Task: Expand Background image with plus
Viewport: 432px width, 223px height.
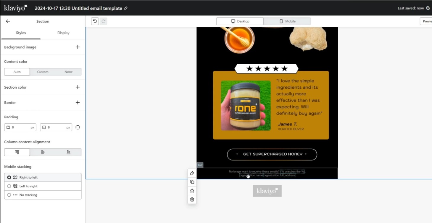Action: tap(78, 47)
